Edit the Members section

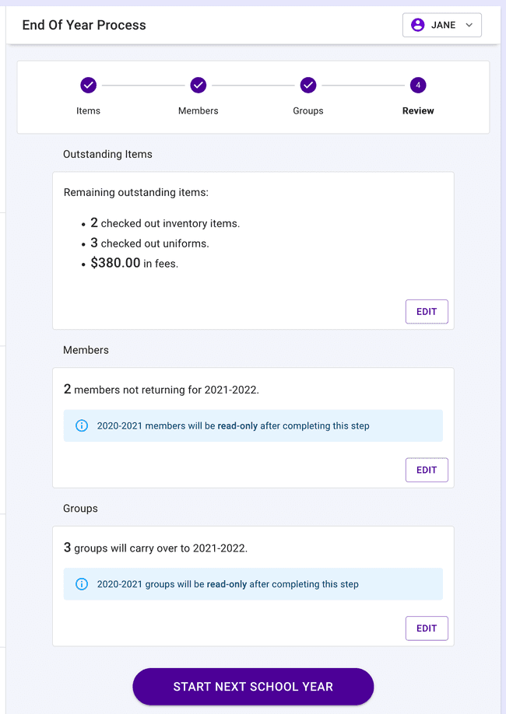point(427,470)
